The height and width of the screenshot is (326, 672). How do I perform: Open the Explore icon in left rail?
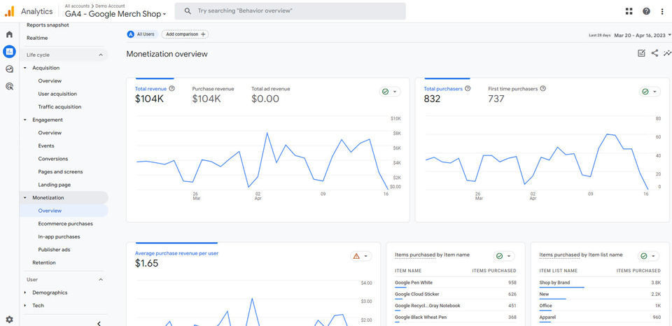9,69
